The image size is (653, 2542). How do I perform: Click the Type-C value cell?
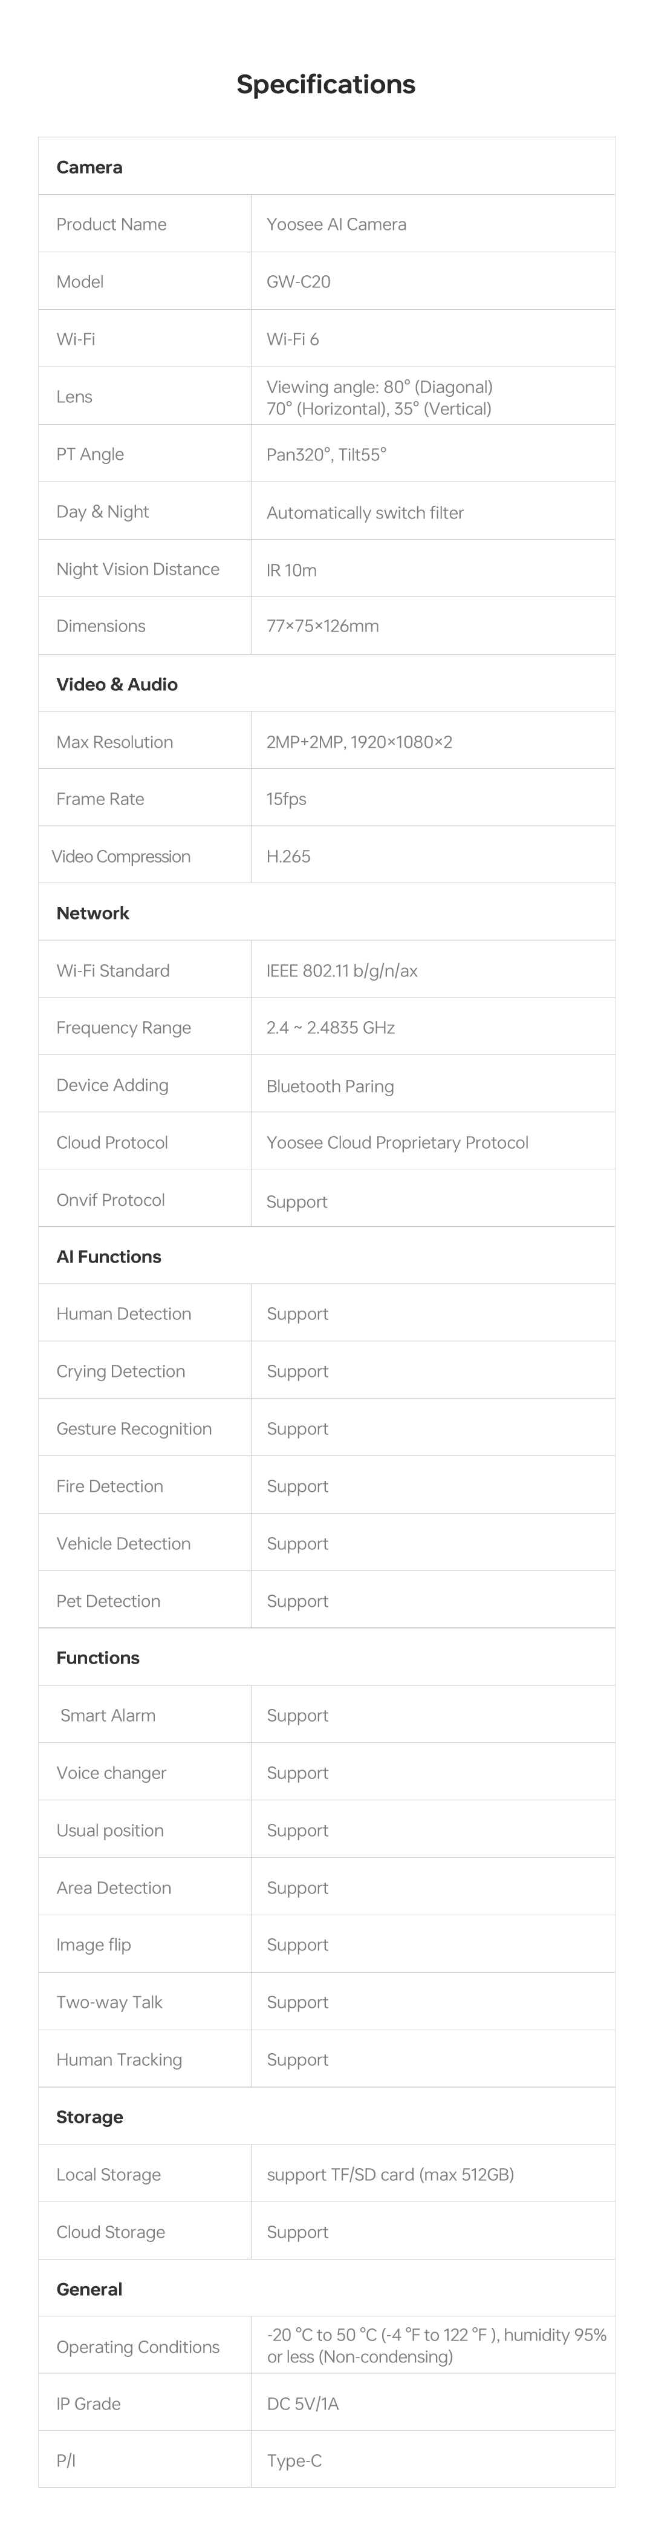tap(294, 2460)
